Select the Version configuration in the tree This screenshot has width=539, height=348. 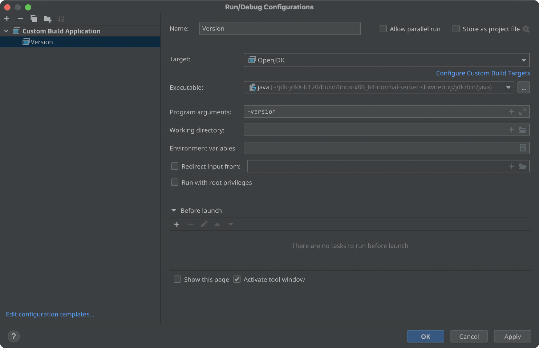42,42
